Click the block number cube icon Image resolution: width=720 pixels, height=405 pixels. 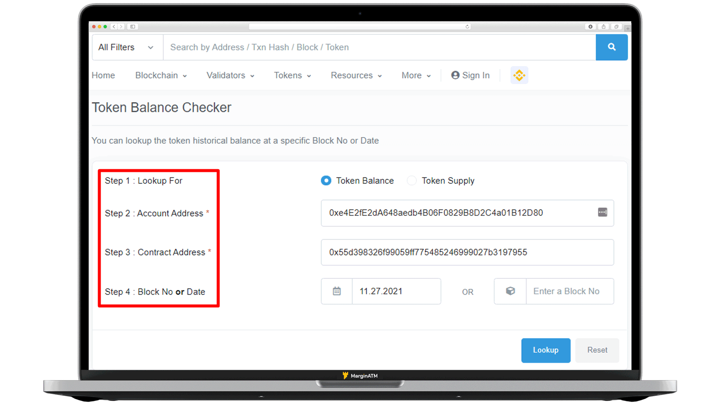click(x=510, y=291)
